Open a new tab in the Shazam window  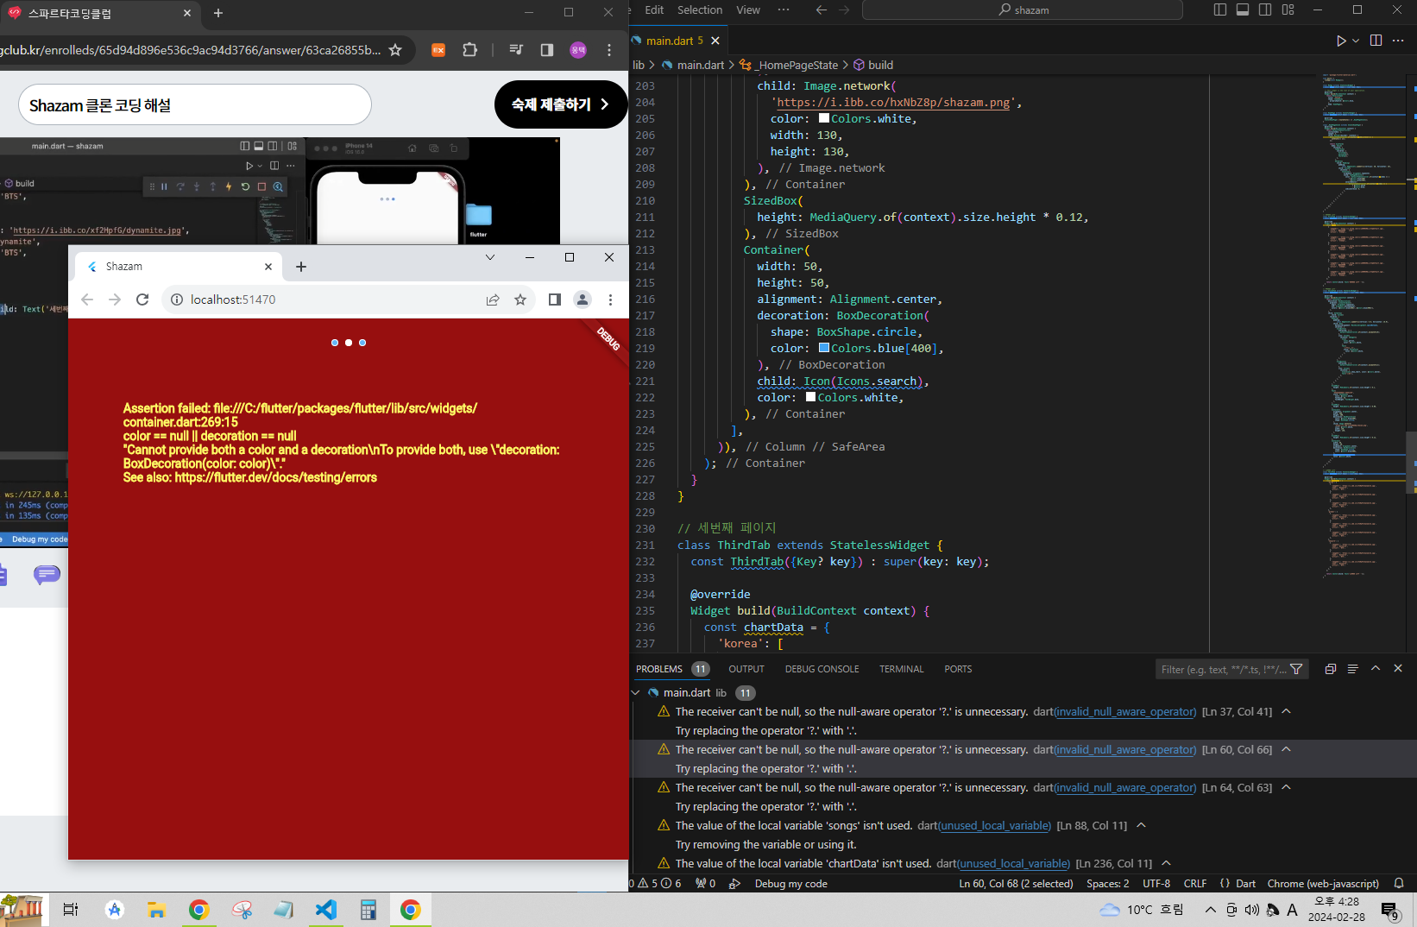[x=301, y=267]
